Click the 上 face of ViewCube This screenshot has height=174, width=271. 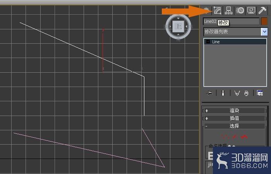178,26
